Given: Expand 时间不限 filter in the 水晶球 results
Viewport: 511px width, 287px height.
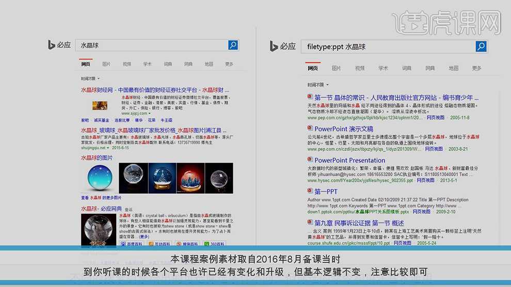Looking at the screenshot, I should click(x=90, y=78).
